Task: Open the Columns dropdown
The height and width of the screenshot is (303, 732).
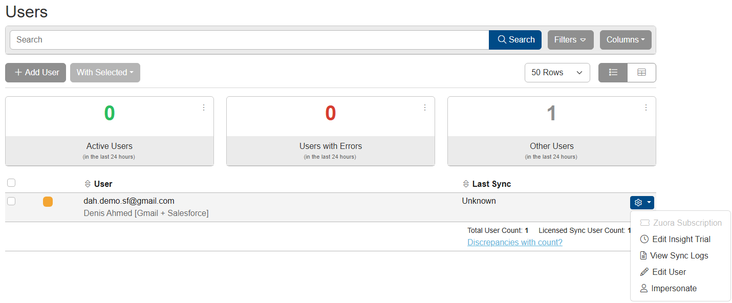Action: tap(626, 40)
